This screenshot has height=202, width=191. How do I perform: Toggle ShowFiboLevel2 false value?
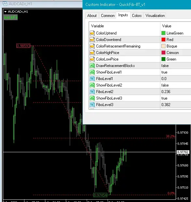(x=175, y=85)
